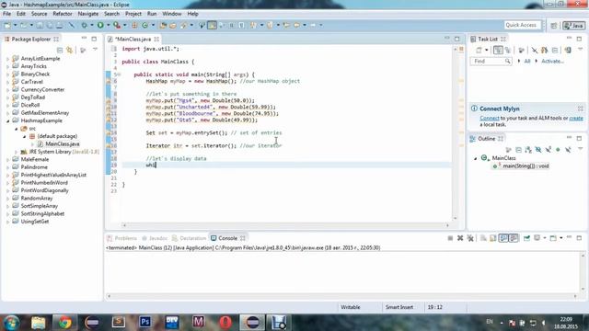This screenshot has height=331, width=589.
Task: Open File Explorer from the taskbar
Action: click(x=38, y=323)
